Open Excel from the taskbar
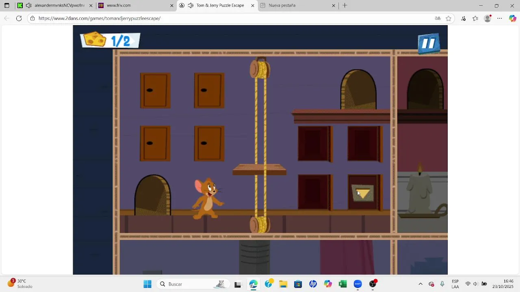This screenshot has width=520, height=292. click(343, 284)
